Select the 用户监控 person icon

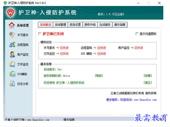point(12,54)
